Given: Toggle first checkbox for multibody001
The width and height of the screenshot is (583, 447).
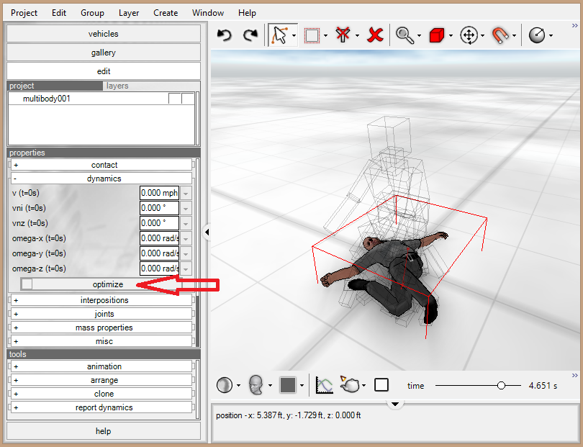Looking at the screenshot, I should (x=175, y=99).
